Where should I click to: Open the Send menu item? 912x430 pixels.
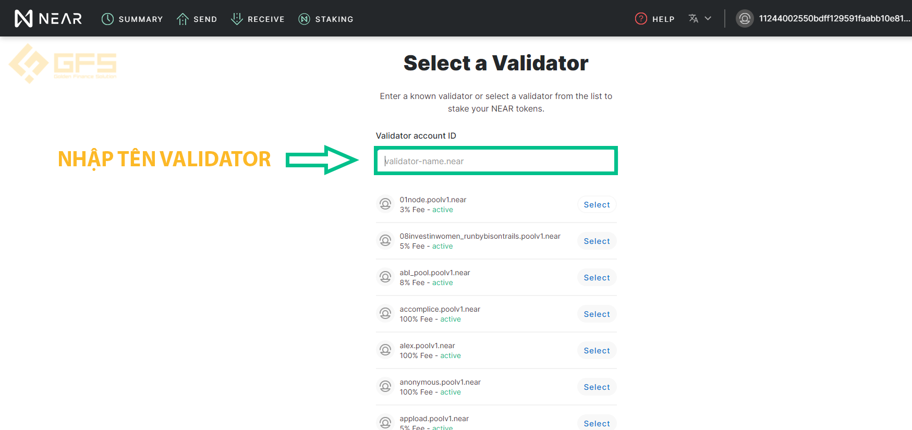197,19
